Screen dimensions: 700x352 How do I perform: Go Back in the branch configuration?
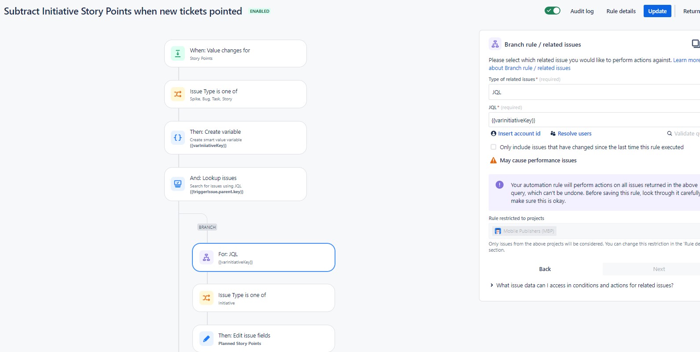pos(545,269)
